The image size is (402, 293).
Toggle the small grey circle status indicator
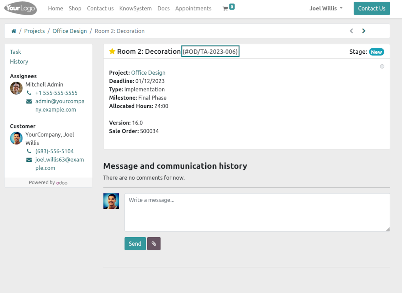coord(382,66)
